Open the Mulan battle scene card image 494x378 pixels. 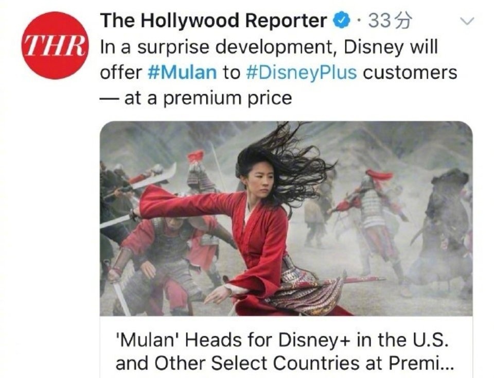point(286,218)
